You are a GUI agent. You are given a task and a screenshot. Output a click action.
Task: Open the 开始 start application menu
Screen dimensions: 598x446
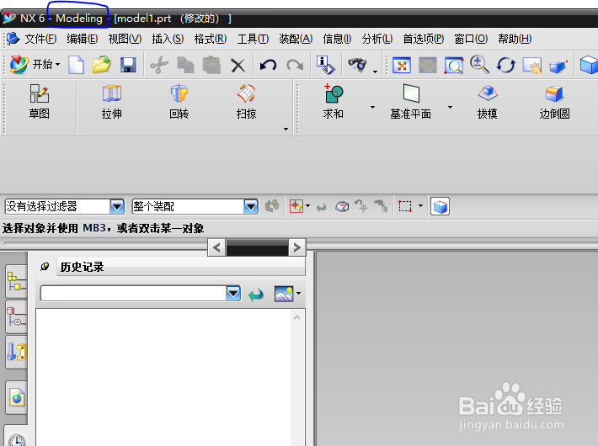tap(35, 65)
